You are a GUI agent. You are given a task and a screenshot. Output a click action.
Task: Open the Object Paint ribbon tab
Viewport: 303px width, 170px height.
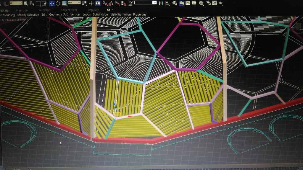pos(69,10)
